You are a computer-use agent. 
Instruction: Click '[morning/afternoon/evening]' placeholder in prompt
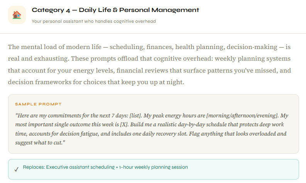(243, 115)
